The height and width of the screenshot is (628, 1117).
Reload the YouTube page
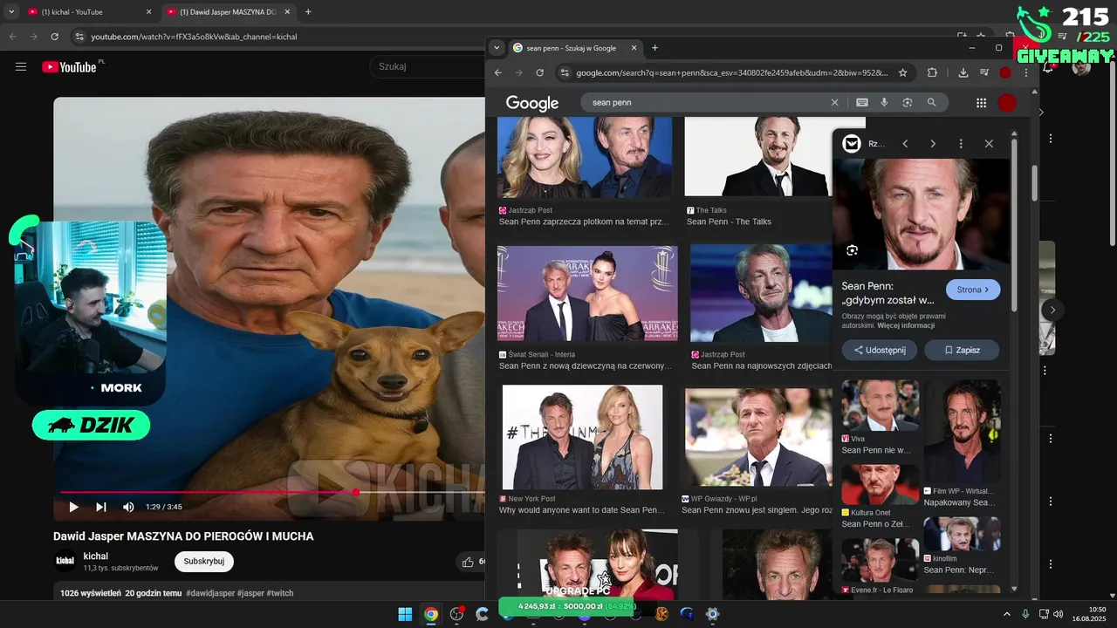click(54, 37)
